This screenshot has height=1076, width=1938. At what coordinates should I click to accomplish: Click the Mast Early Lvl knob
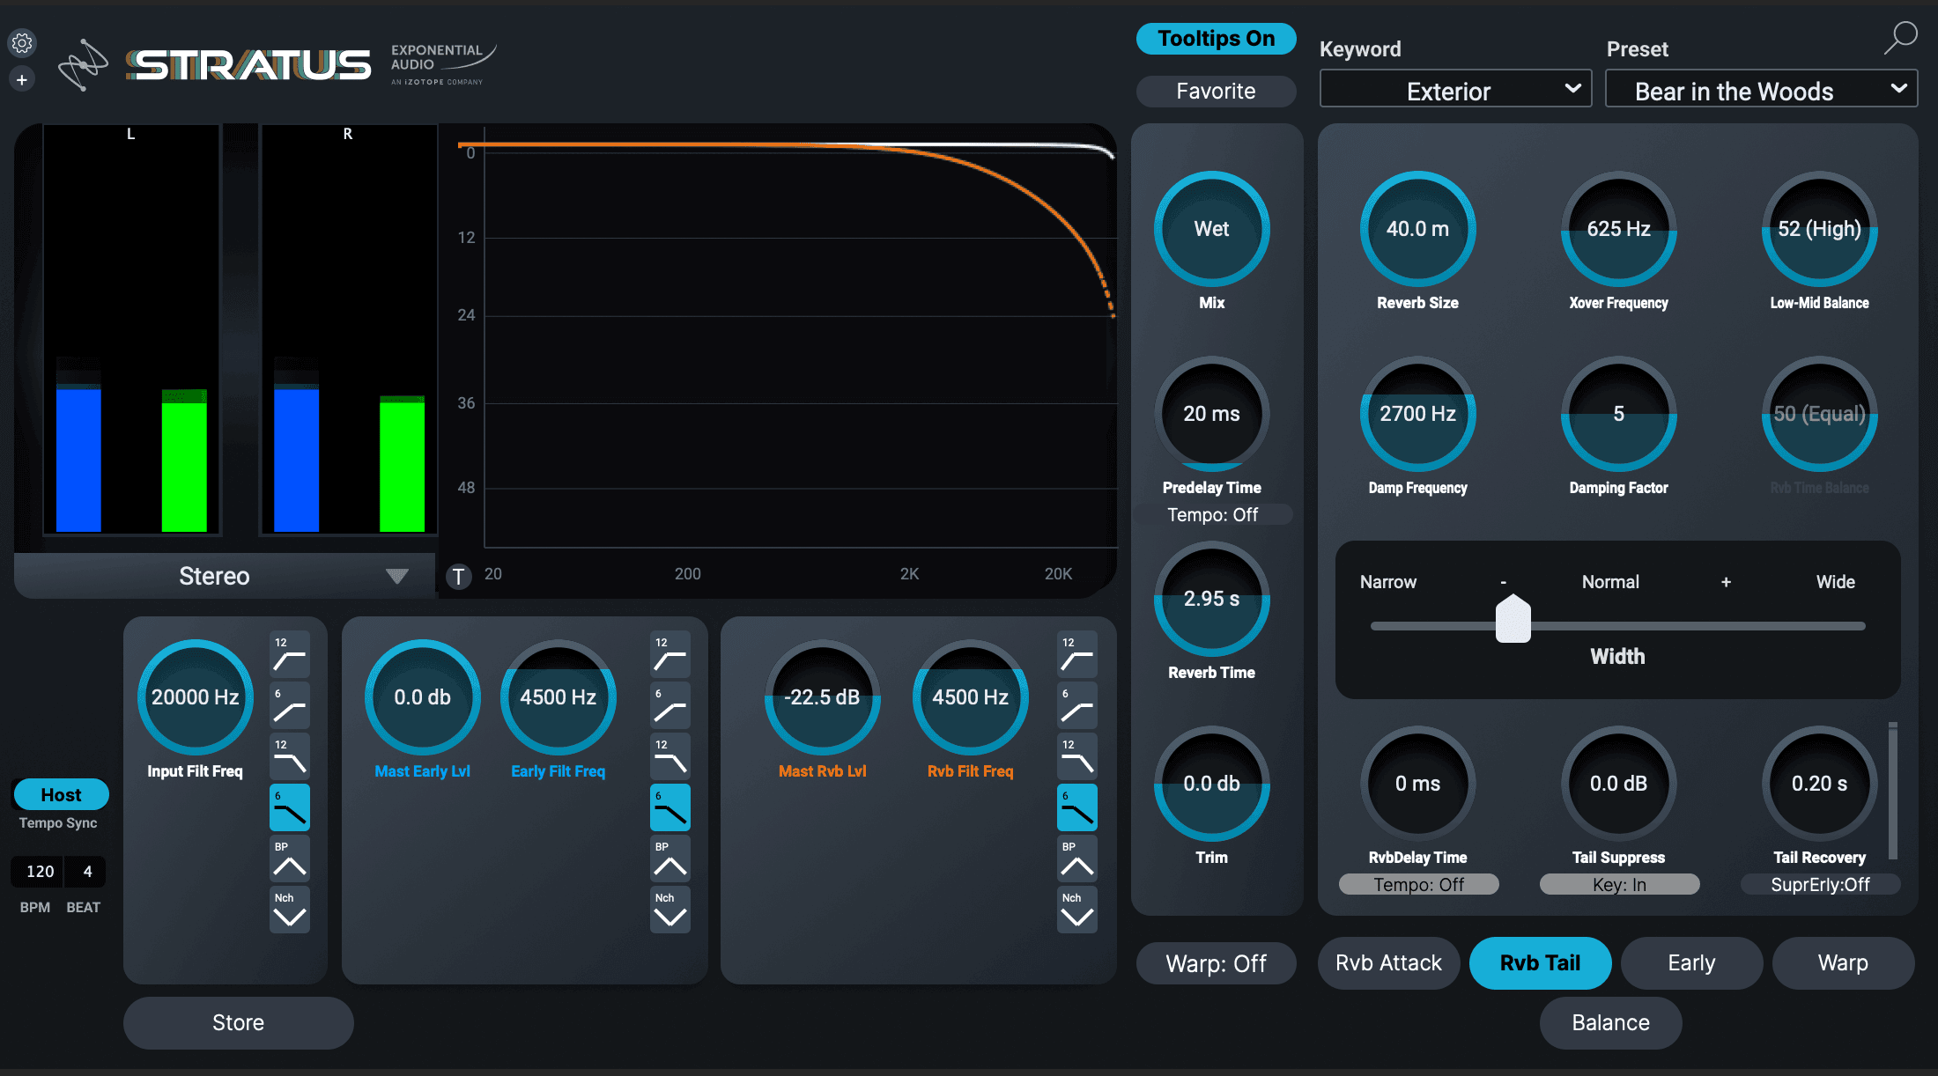pos(423,697)
